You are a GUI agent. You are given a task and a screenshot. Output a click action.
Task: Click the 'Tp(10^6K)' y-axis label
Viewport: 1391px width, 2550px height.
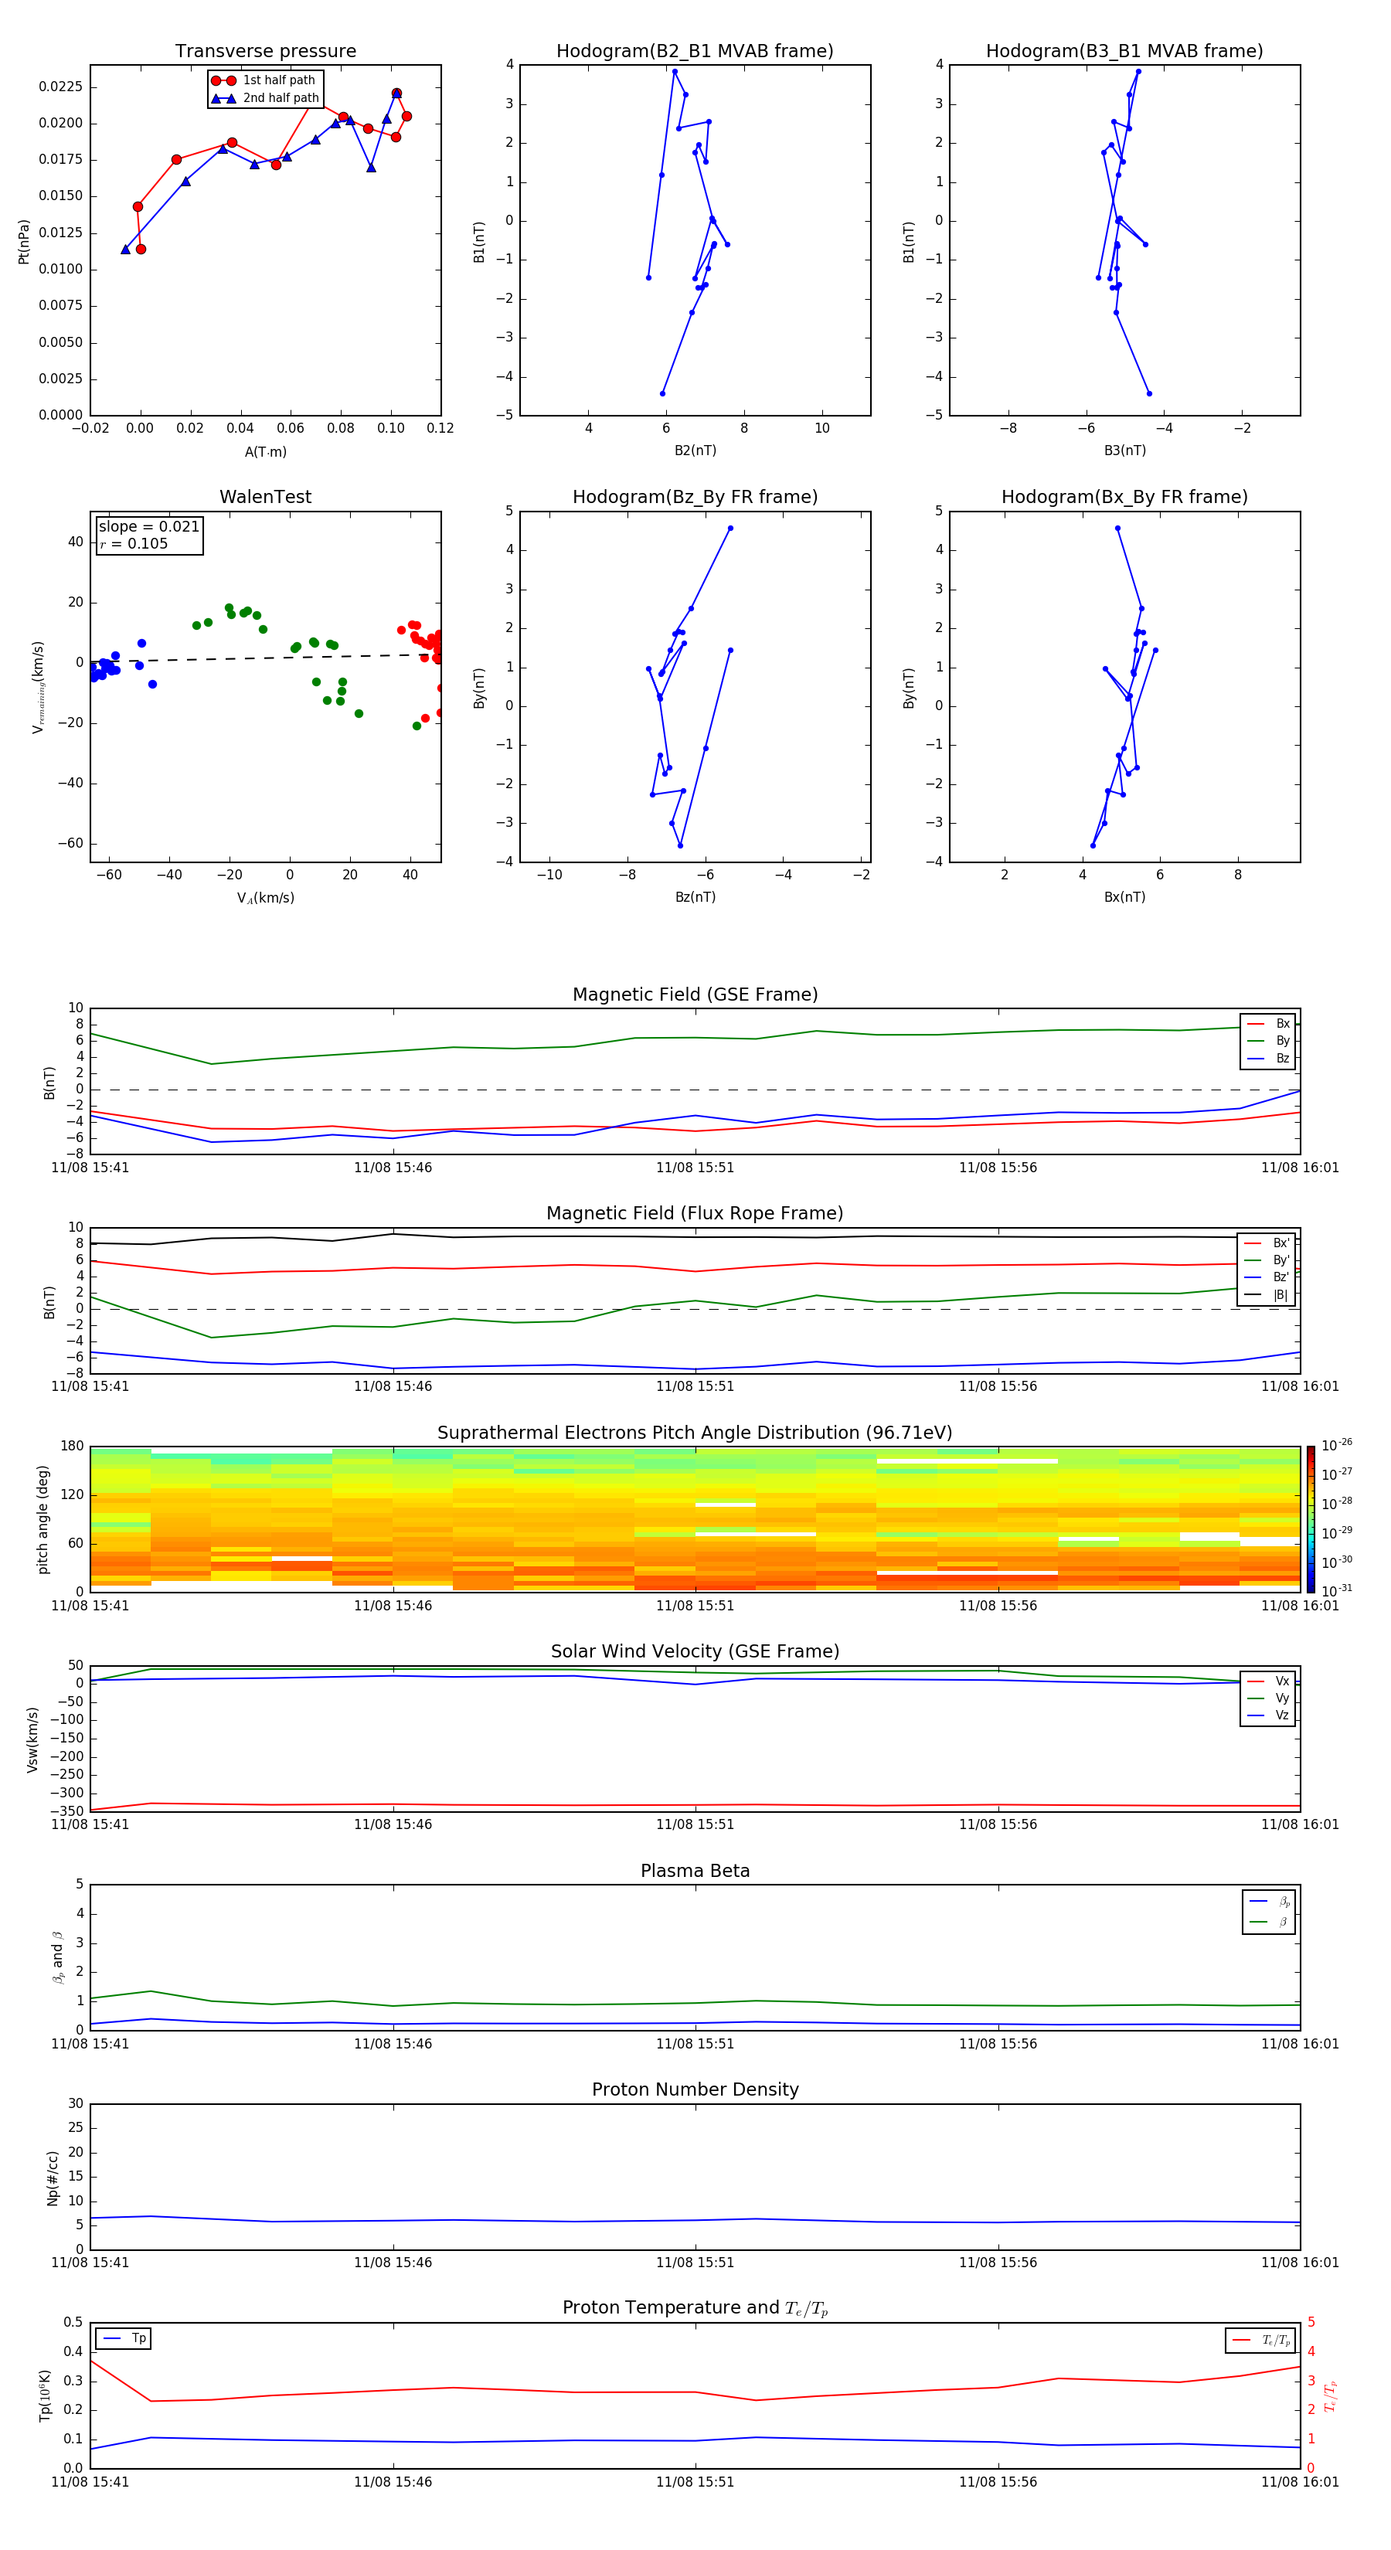point(45,2395)
